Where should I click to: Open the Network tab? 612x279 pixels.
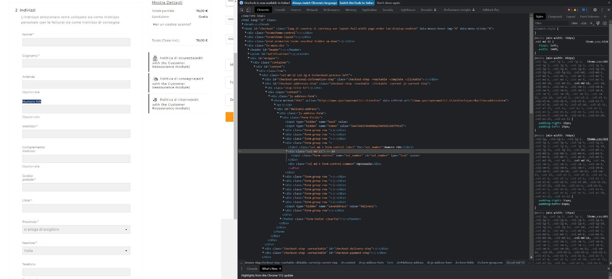pos(312,10)
